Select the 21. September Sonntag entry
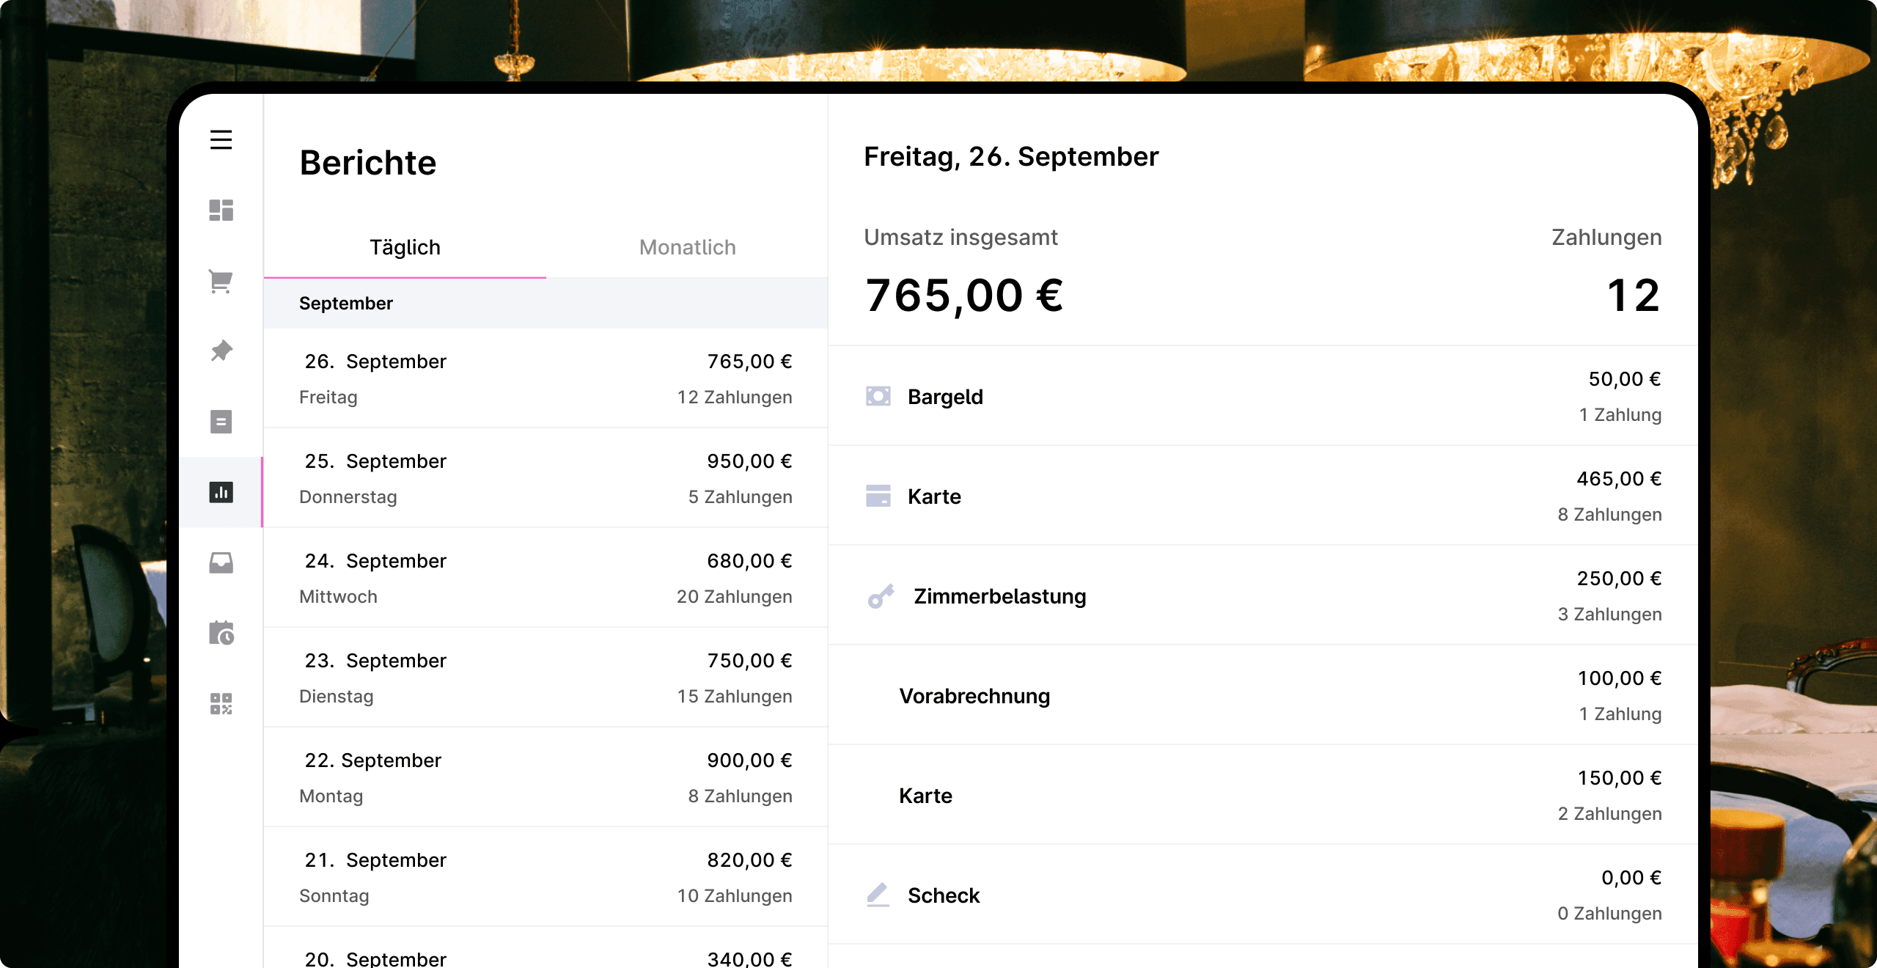This screenshot has height=968, width=1877. pyautogui.click(x=546, y=877)
